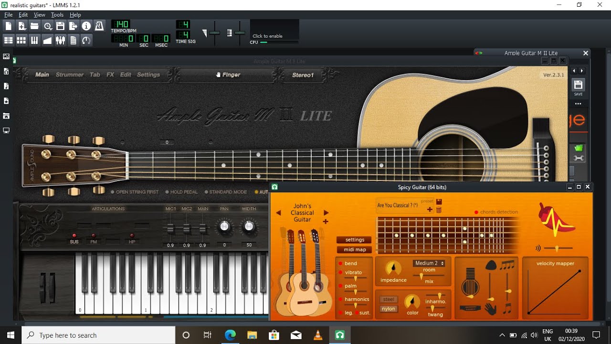Toggle Standard Mode option

pyautogui.click(x=226, y=192)
